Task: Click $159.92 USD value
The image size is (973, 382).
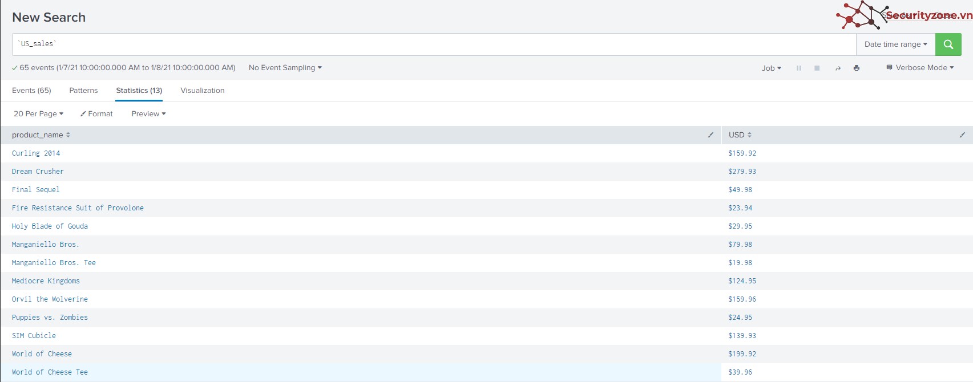Action: [x=742, y=153]
